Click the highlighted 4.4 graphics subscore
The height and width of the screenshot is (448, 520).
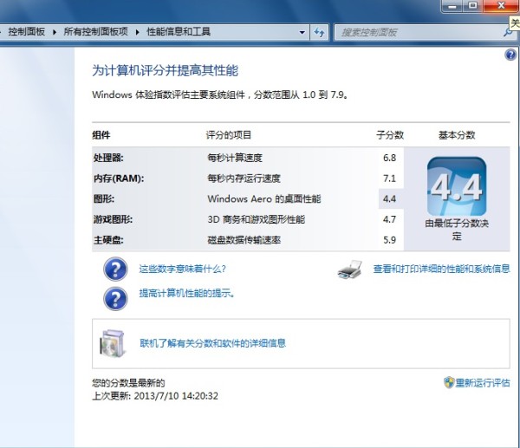[x=389, y=199]
